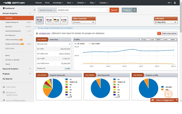Viewport: 182px width, 114px height.
Task: Go to previous organic keywords legend page
Action: [66, 97]
